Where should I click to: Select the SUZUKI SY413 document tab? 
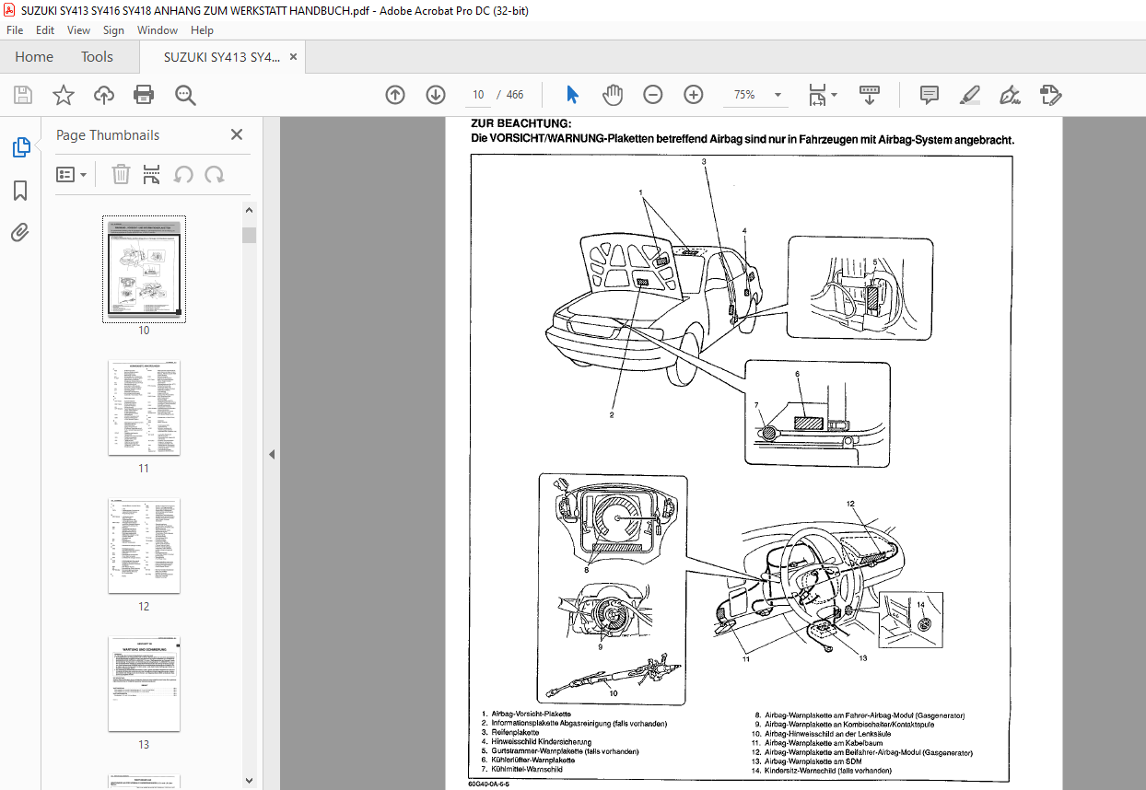[x=221, y=57]
